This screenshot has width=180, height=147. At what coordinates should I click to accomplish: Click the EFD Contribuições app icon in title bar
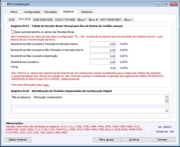pyautogui.click(x=4, y=4)
